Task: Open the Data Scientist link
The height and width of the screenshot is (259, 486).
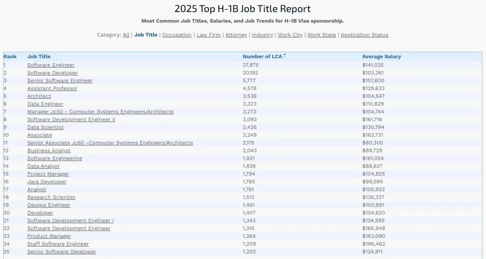Action: click(x=45, y=127)
